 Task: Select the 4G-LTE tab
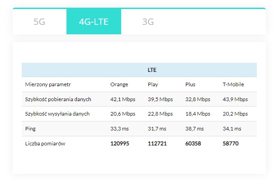(94, 22)
